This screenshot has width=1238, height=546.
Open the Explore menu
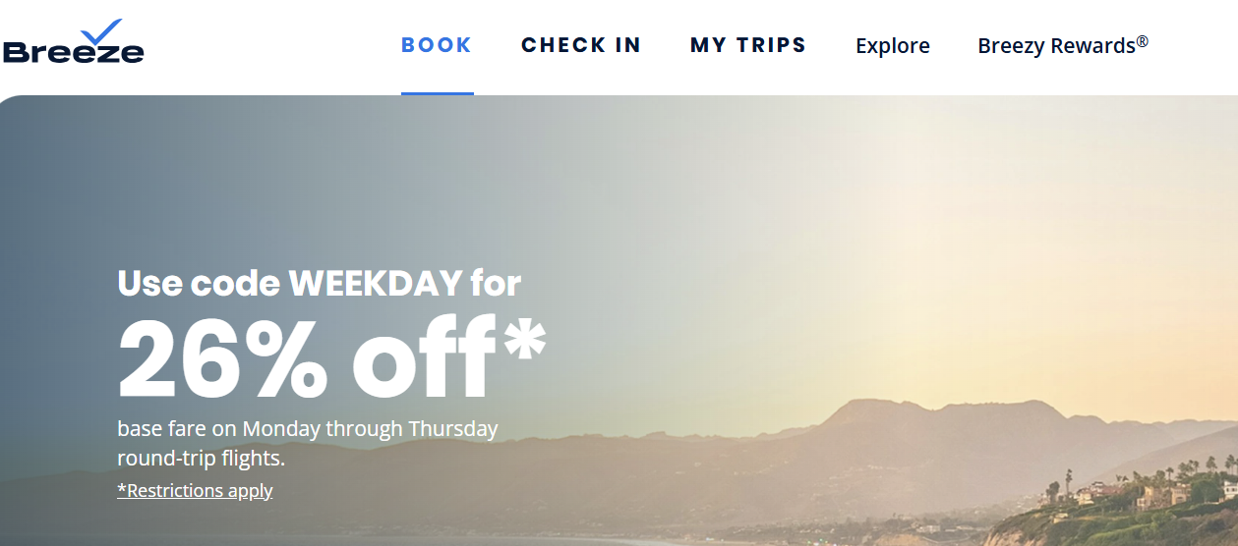(893, 46)
